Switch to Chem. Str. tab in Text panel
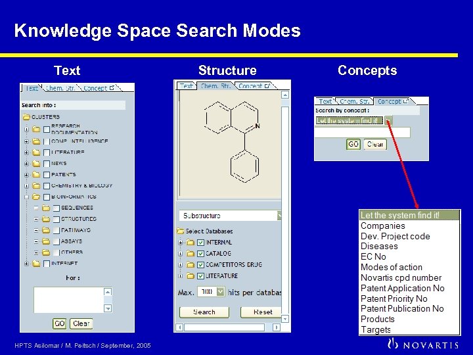473x355 pixels. 60,88
